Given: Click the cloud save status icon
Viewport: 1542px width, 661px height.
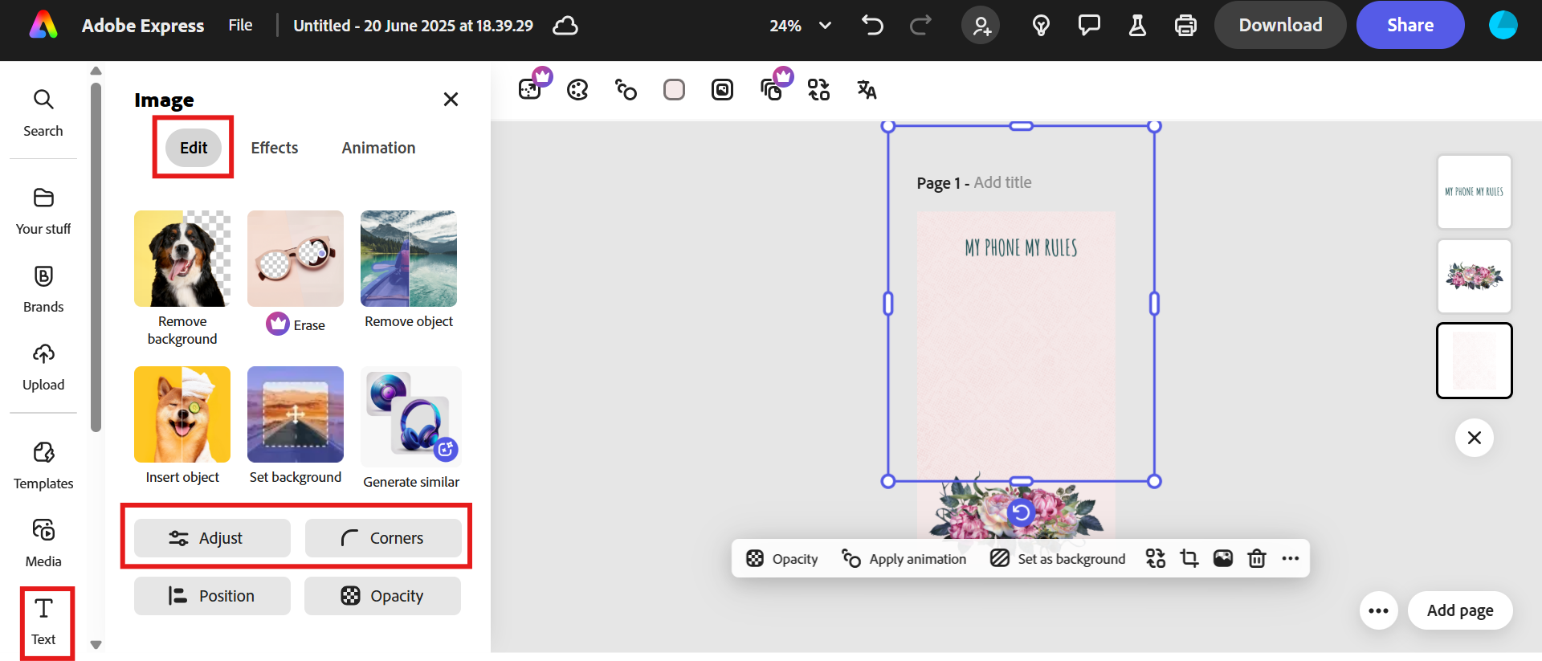Looking at the screenshot, I should click(x=565, y=26).
